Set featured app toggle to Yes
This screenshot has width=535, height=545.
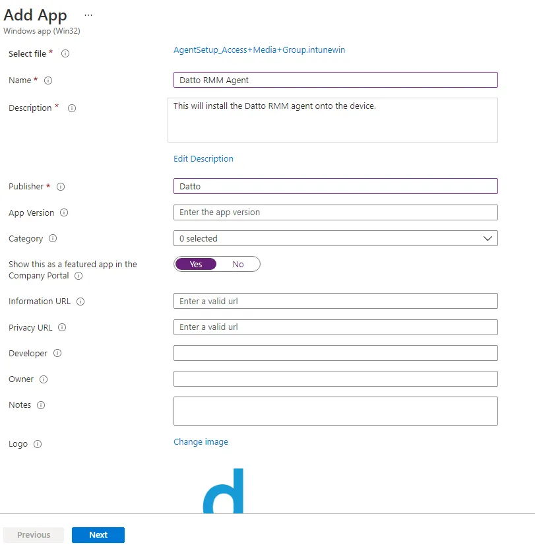click(196, 264)
